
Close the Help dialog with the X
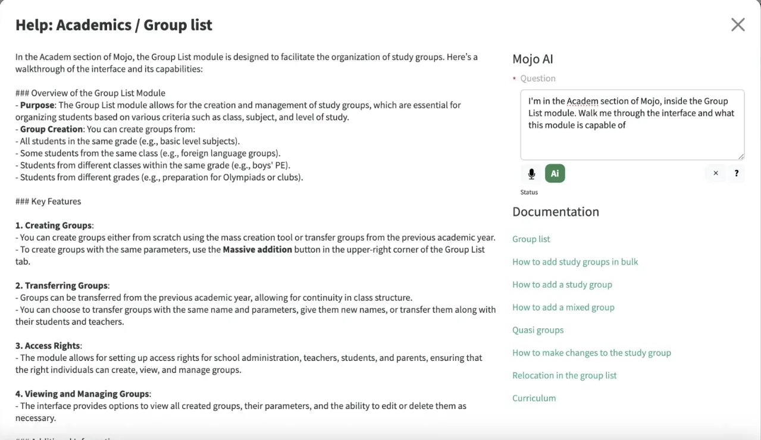click(x=738, y=24)
